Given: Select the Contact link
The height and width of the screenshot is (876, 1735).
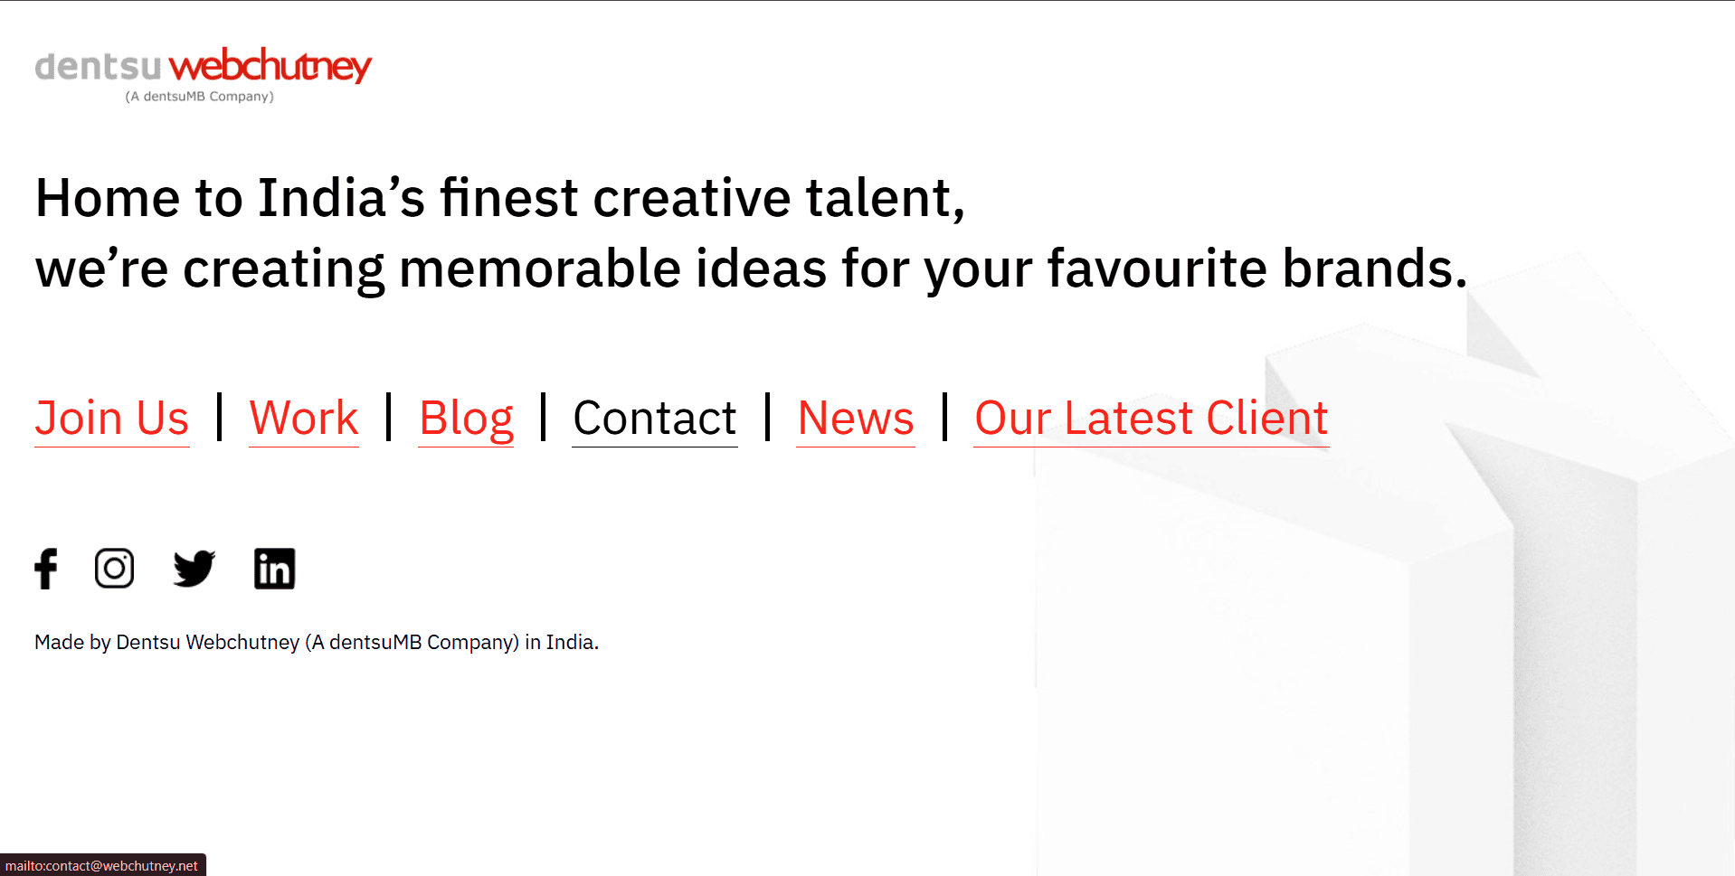Looking at the screenshot, I should point(655,419).
